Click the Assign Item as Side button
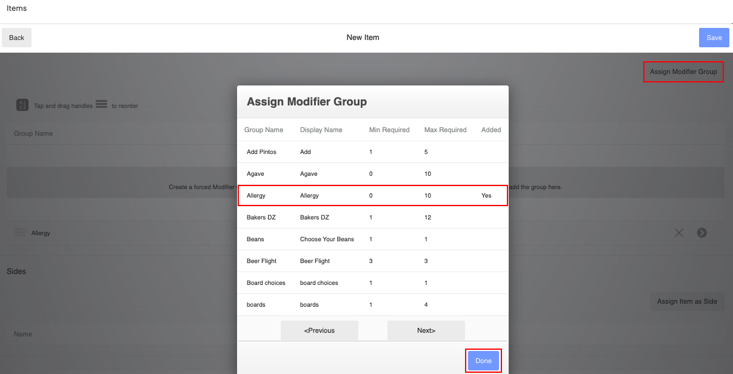 [x=687, y=301]
